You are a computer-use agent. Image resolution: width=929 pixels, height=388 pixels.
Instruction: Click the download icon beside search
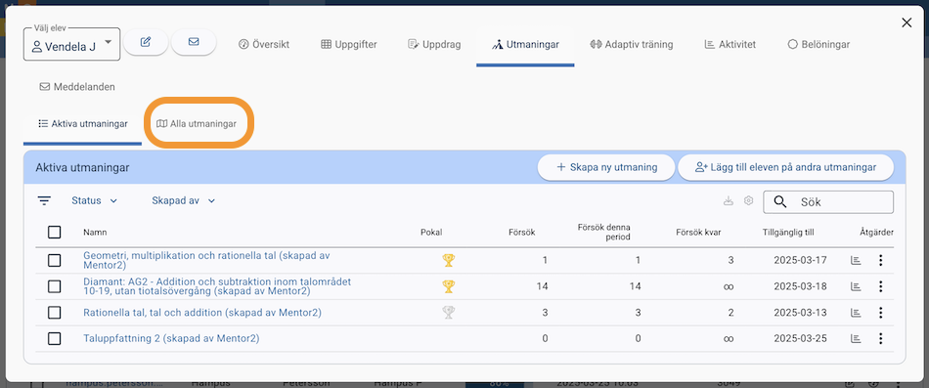729,200
